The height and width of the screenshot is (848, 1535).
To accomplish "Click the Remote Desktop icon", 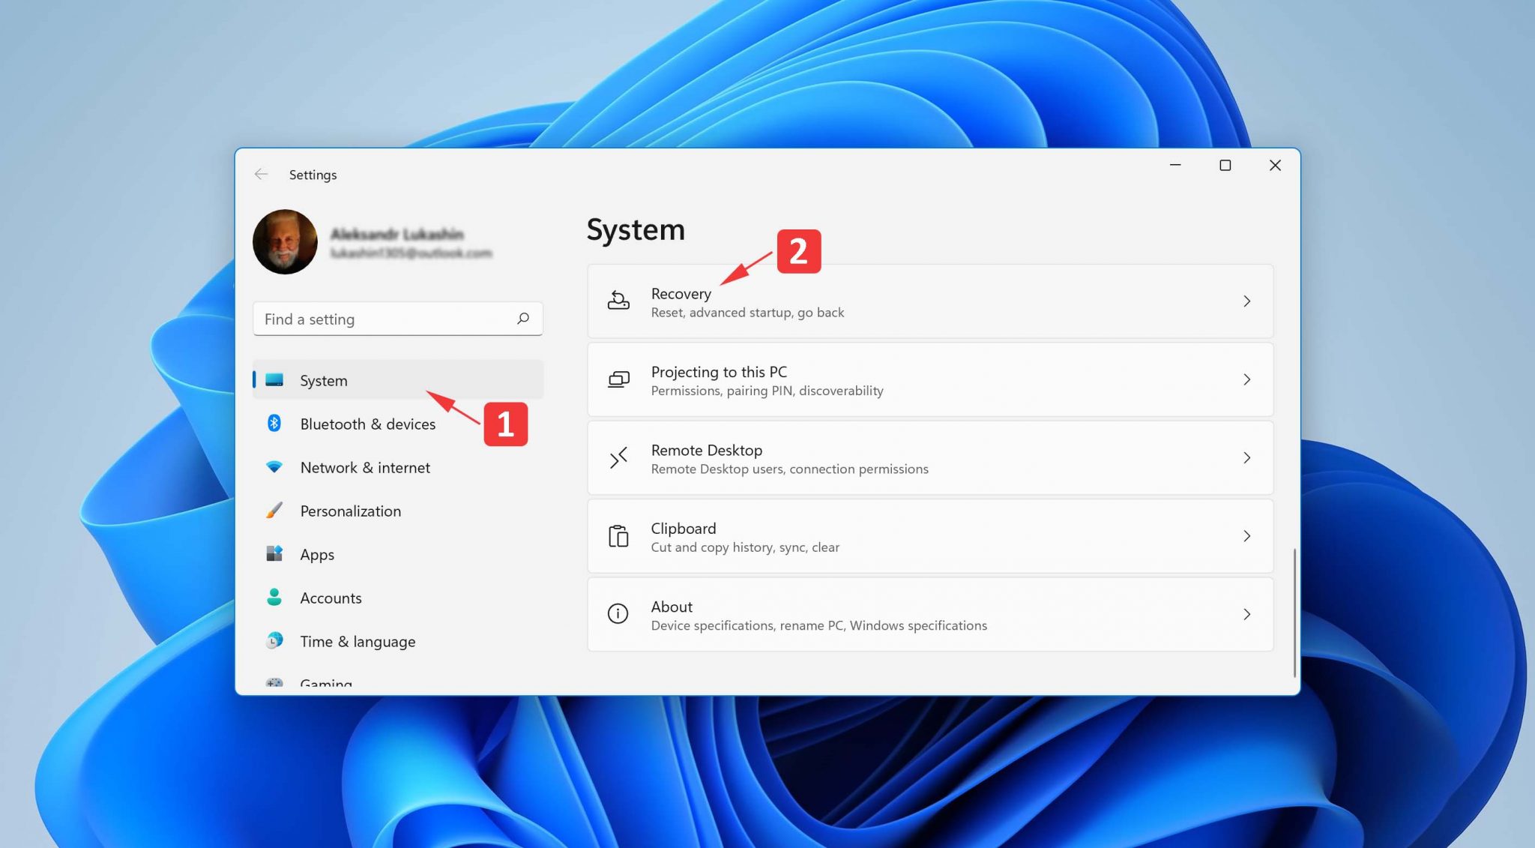I will (x=618, y=457).
